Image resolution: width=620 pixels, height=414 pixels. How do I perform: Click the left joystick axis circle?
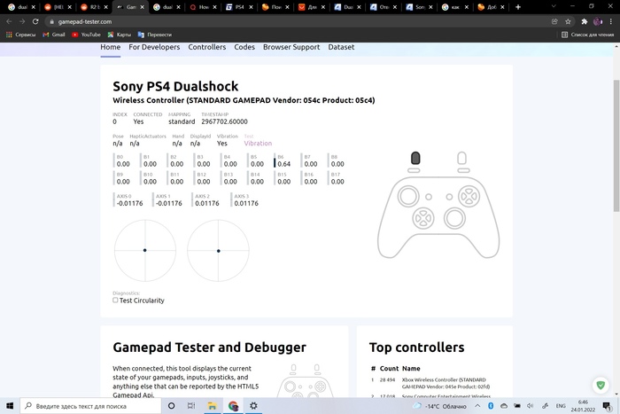145,251
